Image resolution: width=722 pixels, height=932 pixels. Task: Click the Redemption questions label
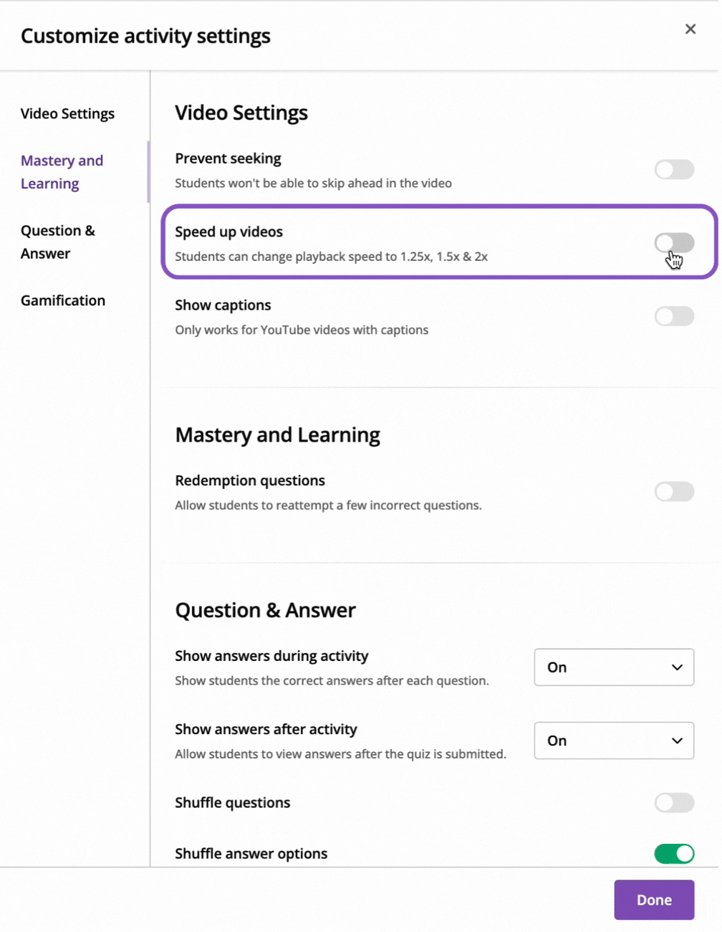[x=250, y=480]
